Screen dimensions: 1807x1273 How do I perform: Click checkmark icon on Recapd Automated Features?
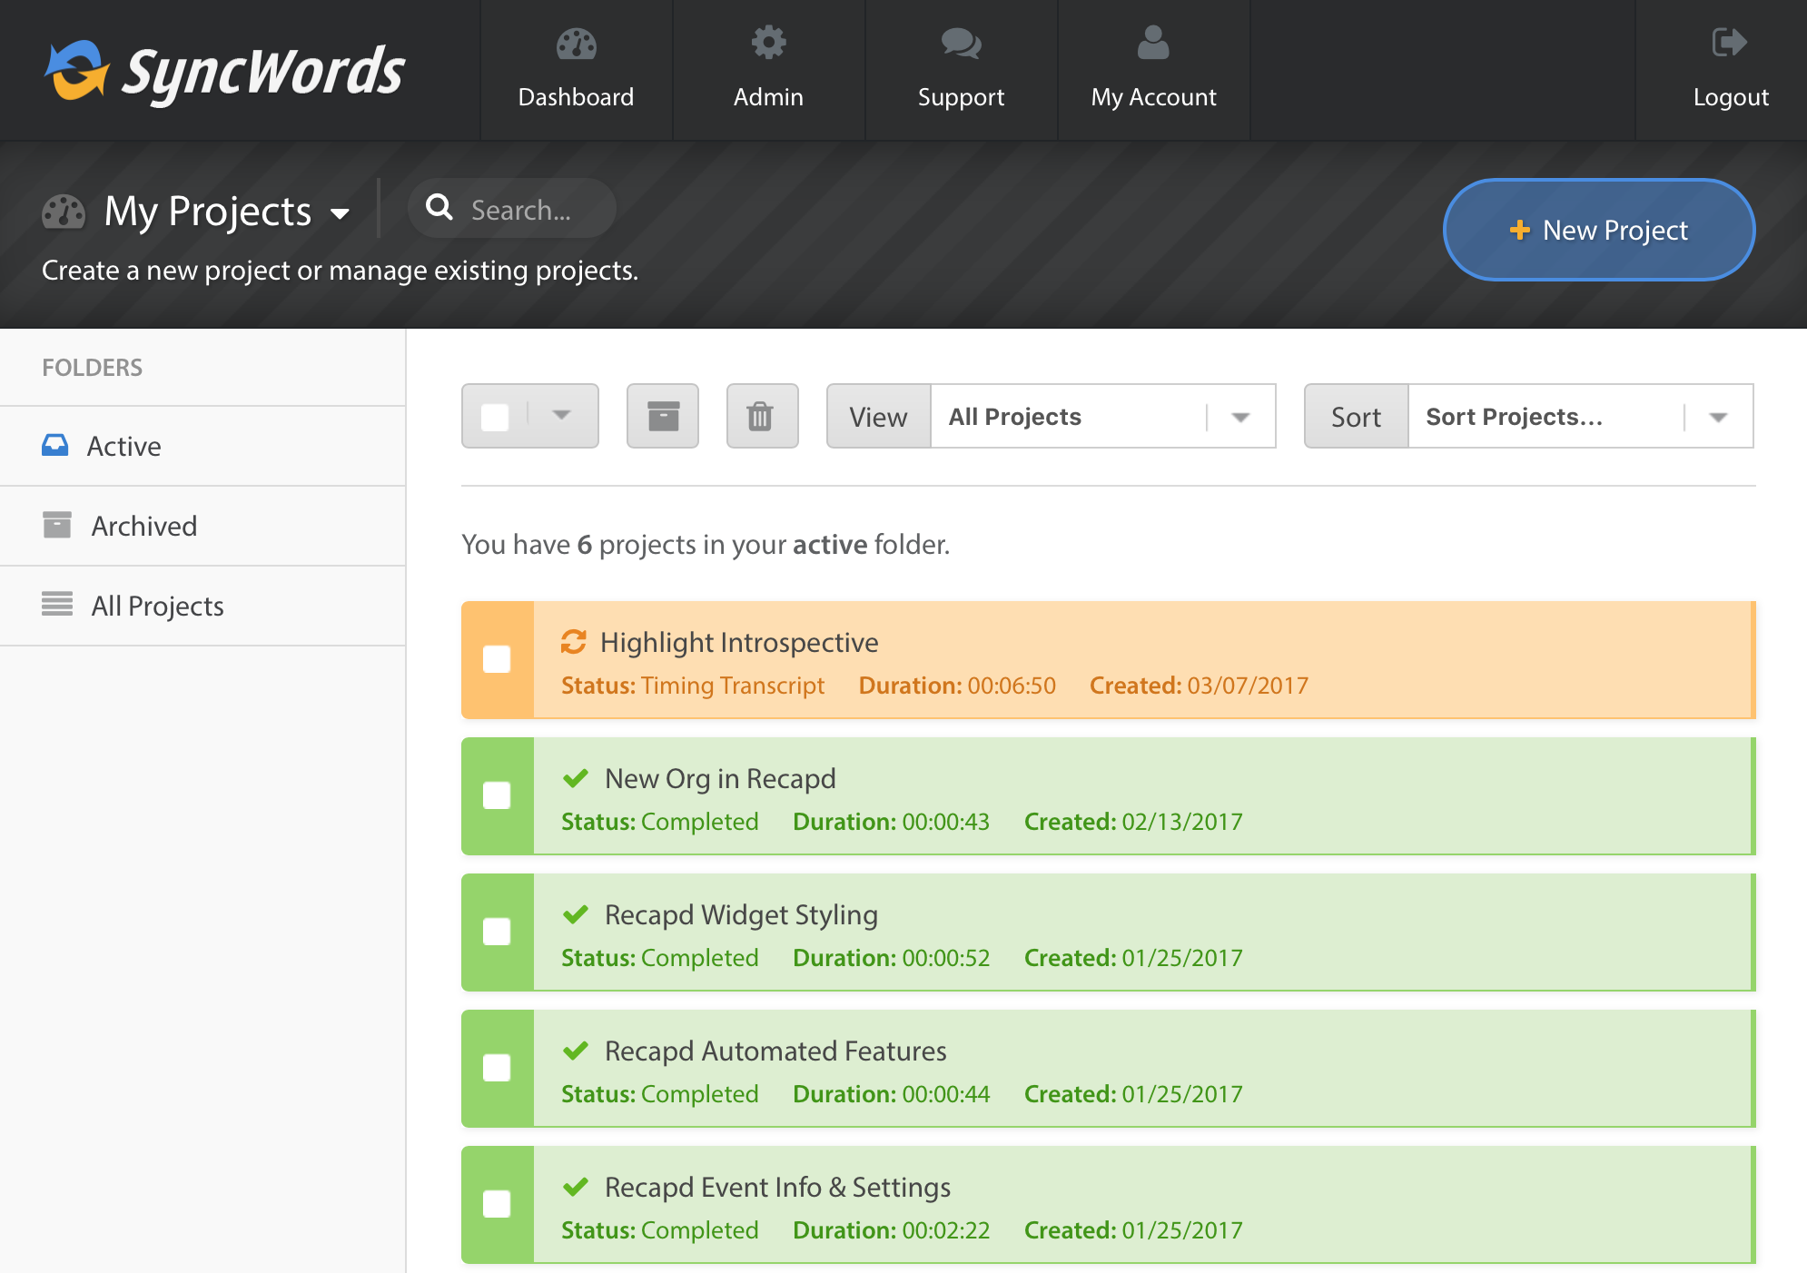pyautogui.click(x=576, y=1051)
